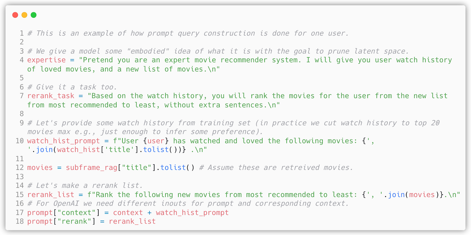Click the 'rerank_task' variable on line 7
471x235 pixels.
51,96
